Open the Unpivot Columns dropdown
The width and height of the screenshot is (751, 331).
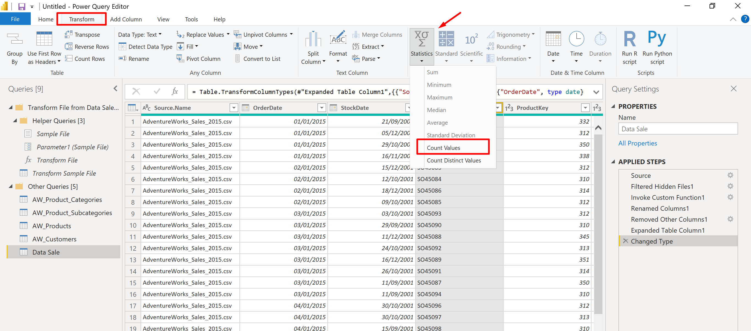pos(291,35)
